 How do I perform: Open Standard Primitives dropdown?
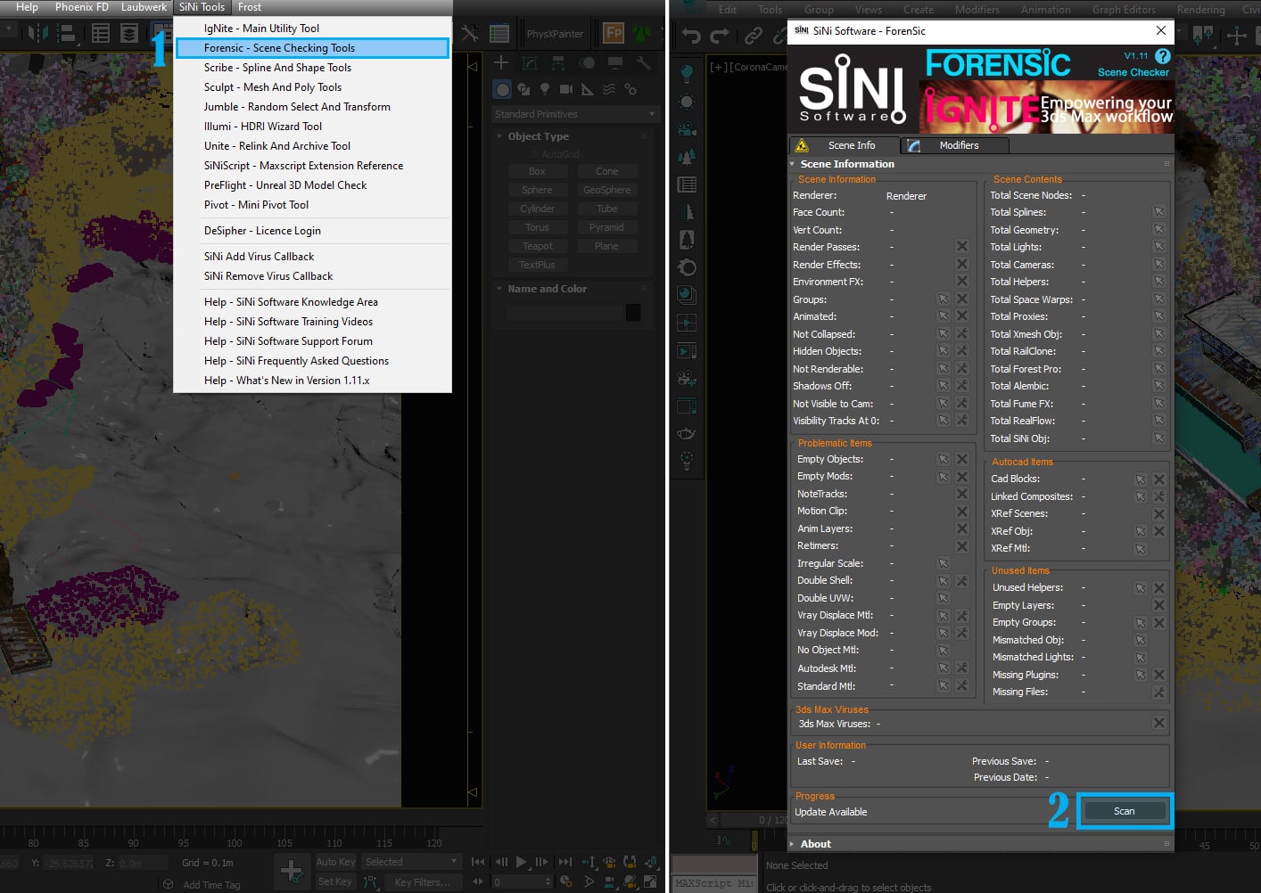[574, 114]
